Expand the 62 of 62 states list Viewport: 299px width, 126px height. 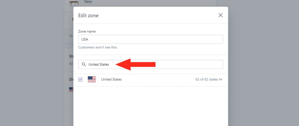point(208,79)
